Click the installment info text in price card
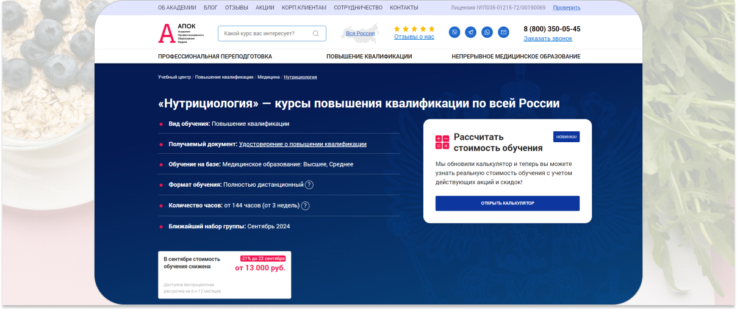The width and height of the screenshot is (737, 310). coord(192,288)
